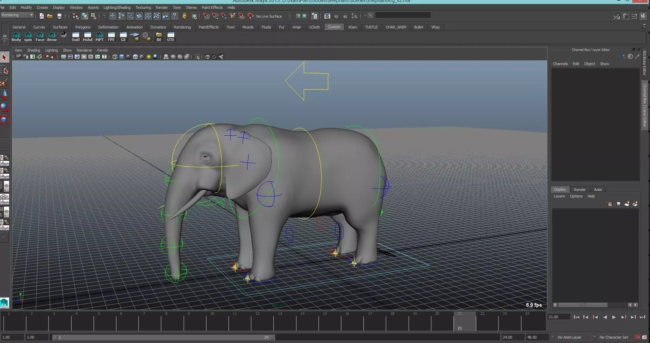Play the animation backwards
The height and width of the screenshot is (343, 650).
[605, 317]
